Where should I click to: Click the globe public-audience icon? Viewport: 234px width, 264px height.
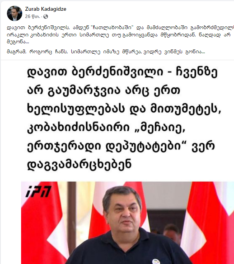tap(46, 16)
